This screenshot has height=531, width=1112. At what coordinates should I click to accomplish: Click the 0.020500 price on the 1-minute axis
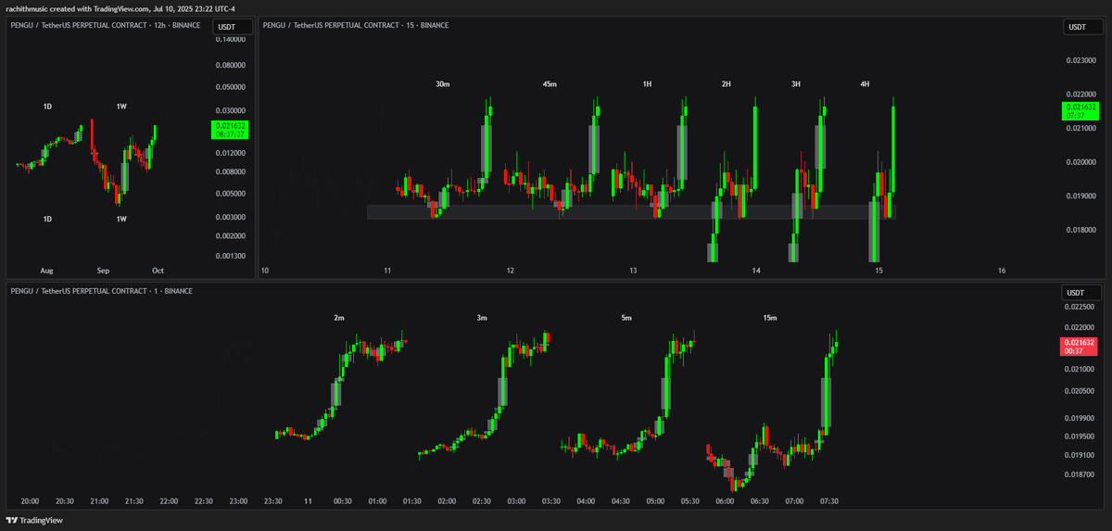point(1080,391)
